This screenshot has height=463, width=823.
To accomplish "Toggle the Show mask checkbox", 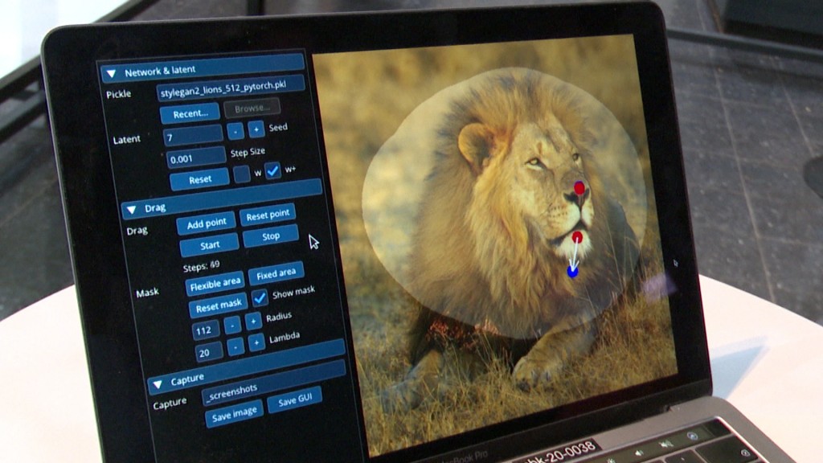I will click(x=260, y=298).
